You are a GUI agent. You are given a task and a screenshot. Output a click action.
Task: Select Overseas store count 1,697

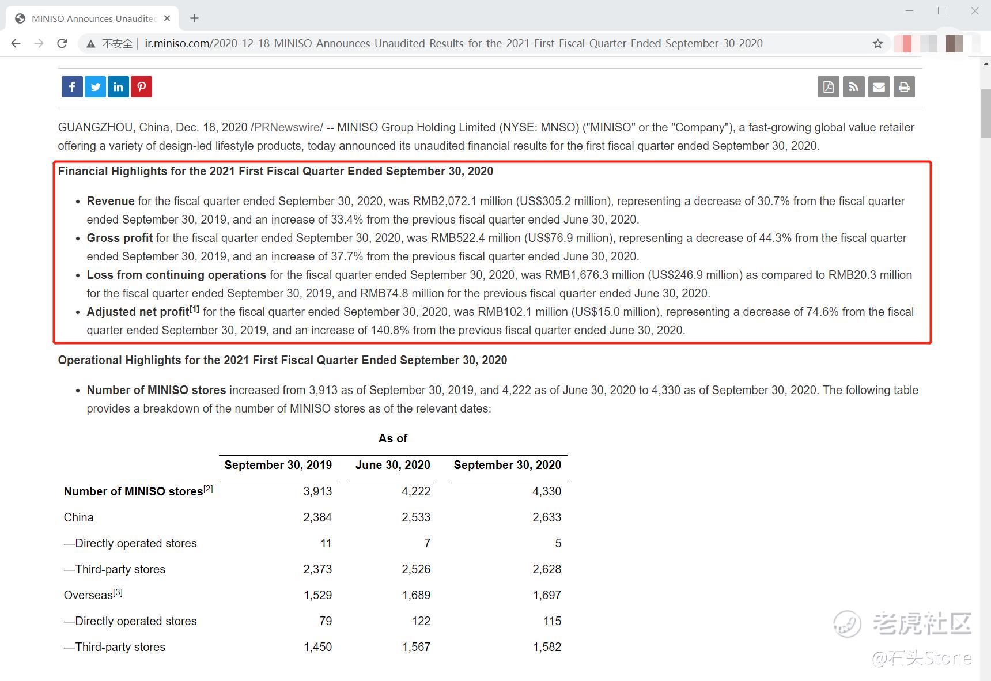pos(547,595)
